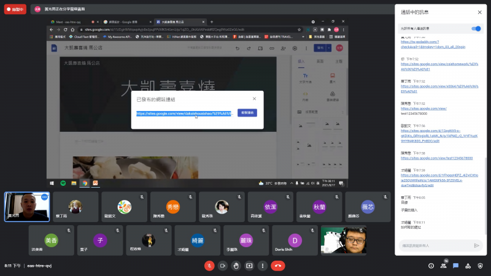Click the red recording indicator badge

pos(15,10)
